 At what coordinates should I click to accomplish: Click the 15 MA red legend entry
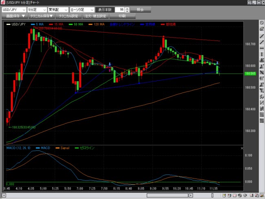[x=56, y=25]
